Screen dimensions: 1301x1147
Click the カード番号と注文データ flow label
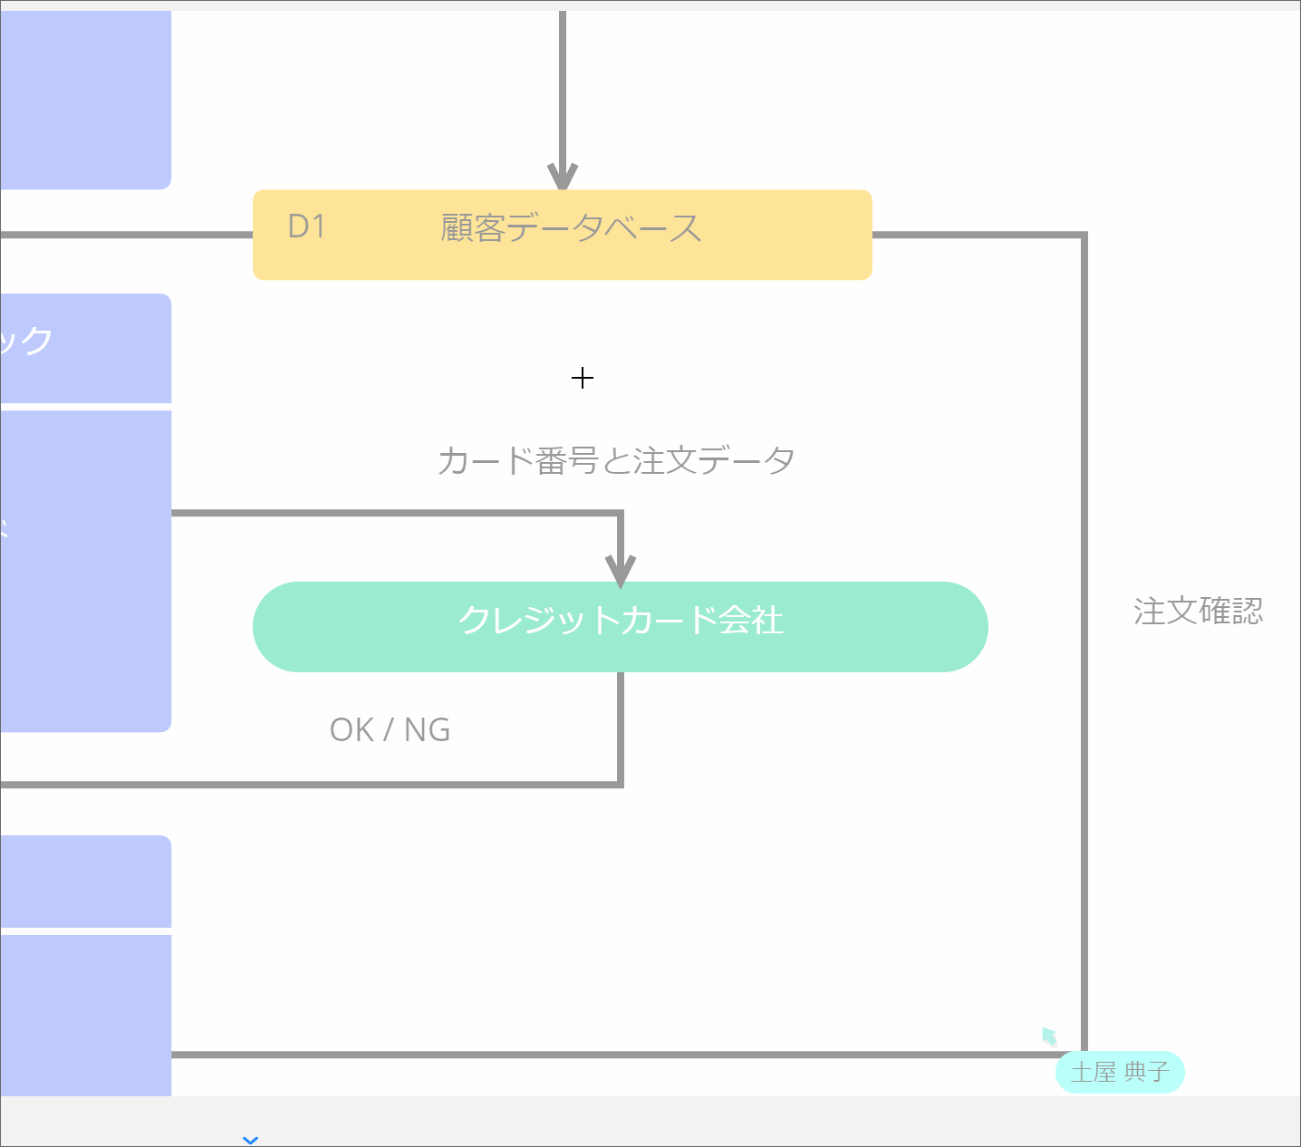click(615, 461)
